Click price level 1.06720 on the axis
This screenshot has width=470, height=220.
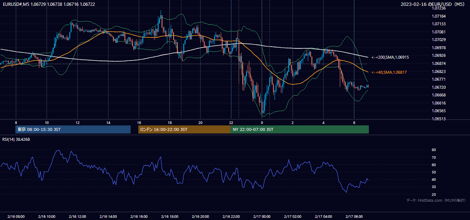pos(439,87)
